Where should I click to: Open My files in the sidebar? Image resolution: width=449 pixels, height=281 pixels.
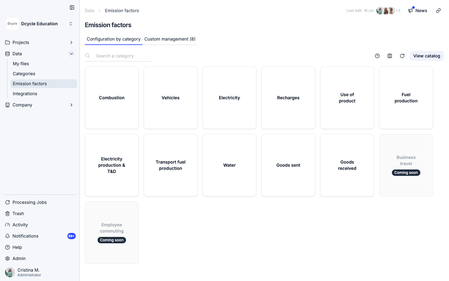coord(44,64)
